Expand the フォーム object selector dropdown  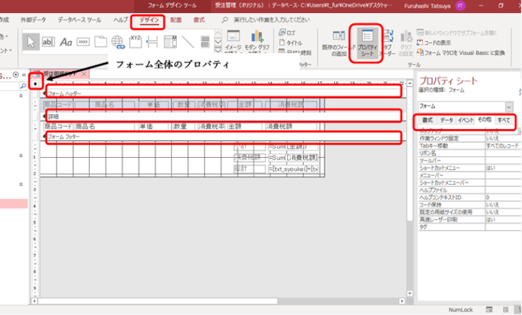[509, 106]
